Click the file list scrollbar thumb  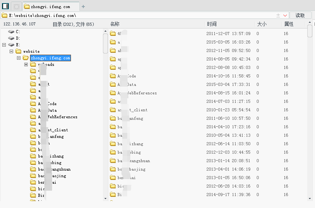[x=310, y=31]
